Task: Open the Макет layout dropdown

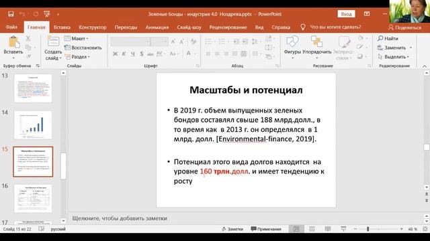Action: click(76, 39)
